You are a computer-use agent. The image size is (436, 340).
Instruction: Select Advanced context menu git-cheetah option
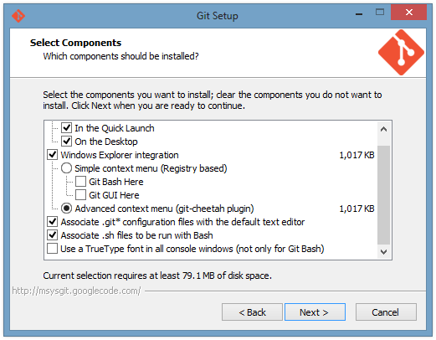coord(66,209)
